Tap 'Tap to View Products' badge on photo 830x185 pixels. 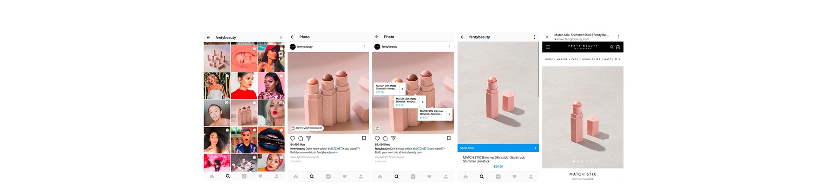(x=307, y=128)
